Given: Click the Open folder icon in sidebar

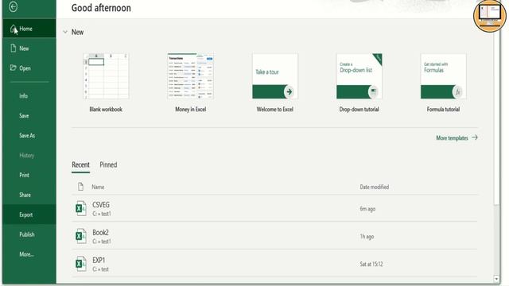Looking at the screenshot, I should [13, 68].
